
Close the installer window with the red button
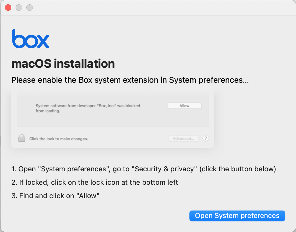[8, 8]
